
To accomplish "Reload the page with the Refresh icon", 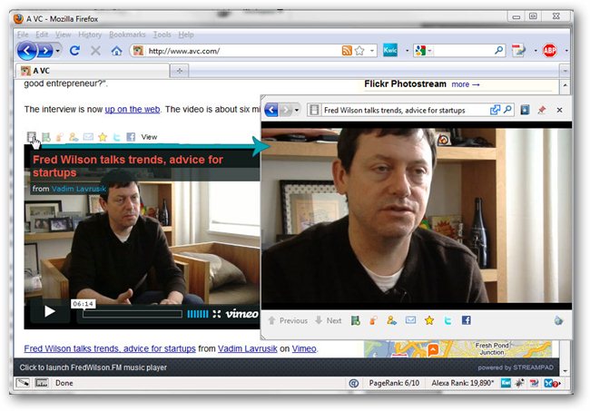I will 74,51.
